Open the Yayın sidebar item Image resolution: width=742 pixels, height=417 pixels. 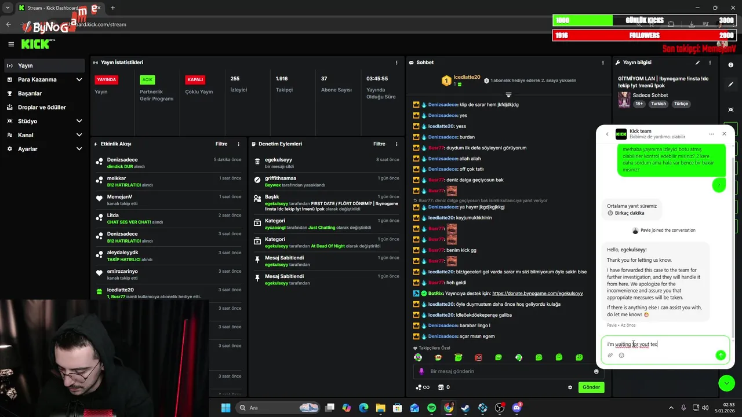[45, 65]
